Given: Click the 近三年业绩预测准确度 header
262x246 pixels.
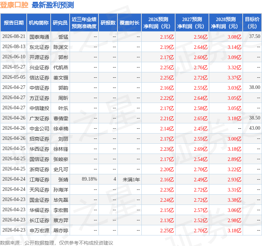Looking at the screenshot, I should (84, 23).
